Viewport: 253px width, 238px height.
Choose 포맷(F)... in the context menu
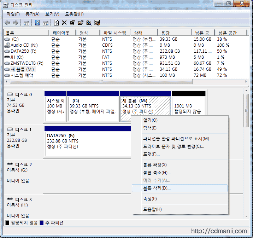point(180,154)
